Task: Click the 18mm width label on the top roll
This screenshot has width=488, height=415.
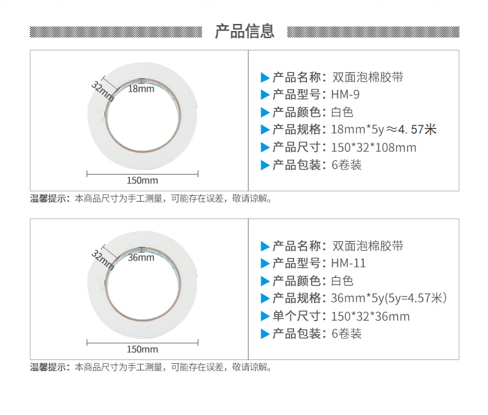Action: (x=141, y=89)
